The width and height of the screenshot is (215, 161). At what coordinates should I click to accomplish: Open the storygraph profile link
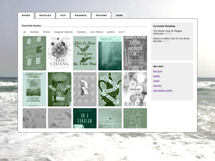163,91
